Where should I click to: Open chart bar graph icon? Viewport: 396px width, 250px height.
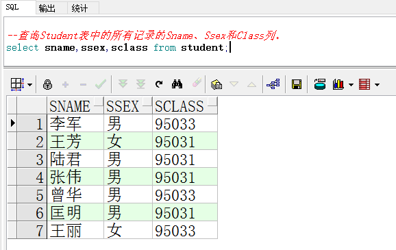coord(338,84)
